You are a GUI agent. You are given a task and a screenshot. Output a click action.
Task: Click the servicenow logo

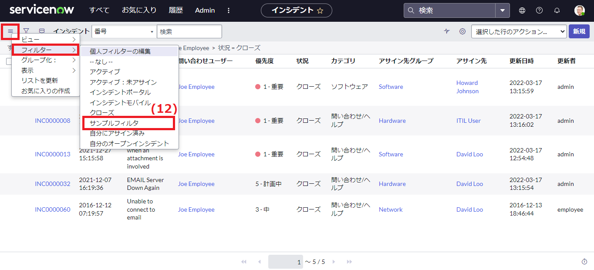(x=41, y=9)
